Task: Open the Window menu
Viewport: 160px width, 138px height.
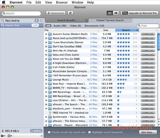Action: pyautogui.click(x=77, y=2)
